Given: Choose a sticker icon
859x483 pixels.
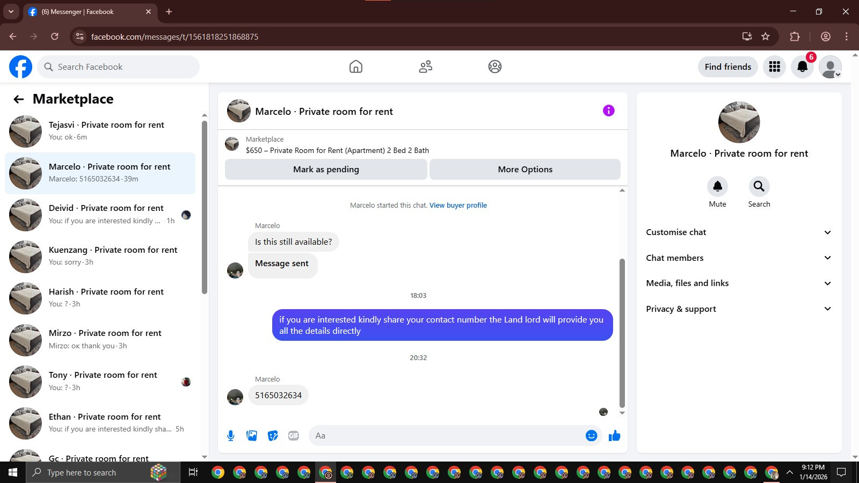Looking at the screenshot, I should pos(273,436).
